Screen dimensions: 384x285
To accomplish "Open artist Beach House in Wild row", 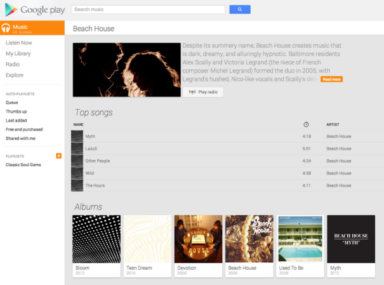I will point(339,173).
